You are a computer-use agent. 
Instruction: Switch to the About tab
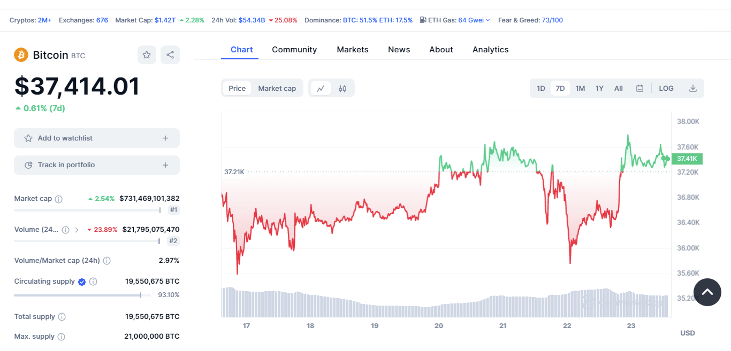pos(441,50)
